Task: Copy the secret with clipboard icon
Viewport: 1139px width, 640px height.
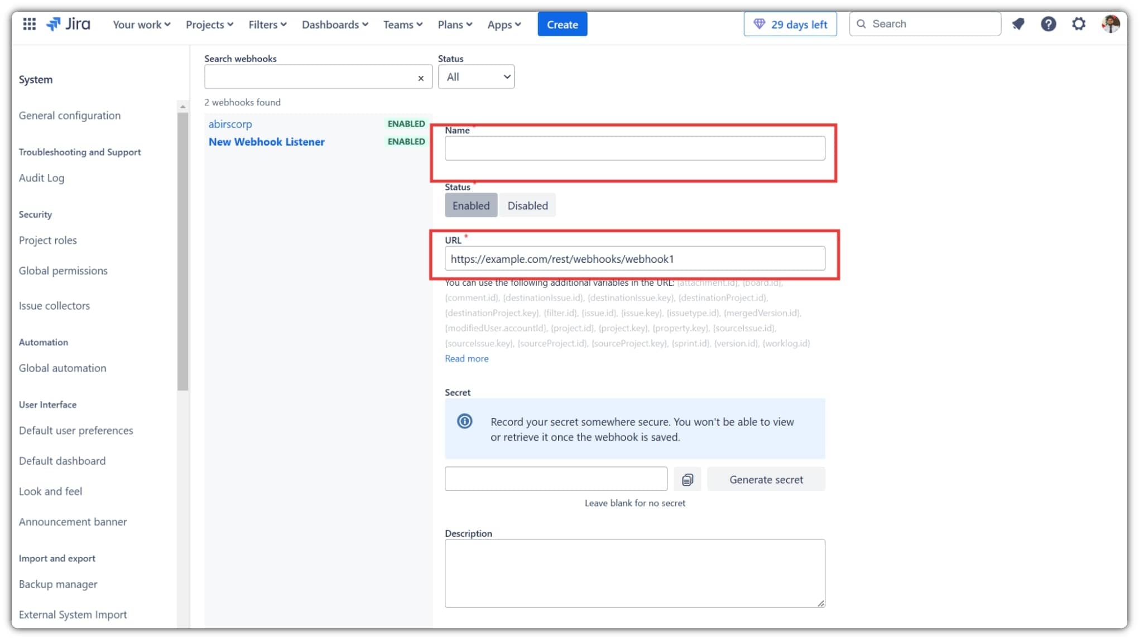Action: coord(687,479)
